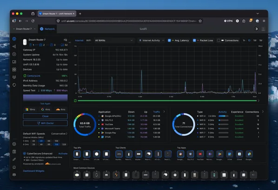278x190 pixels.
Task: Click the 63.6 GB Total Traffic donut chart
Action: pyautogui.click(x=85, y=125)
